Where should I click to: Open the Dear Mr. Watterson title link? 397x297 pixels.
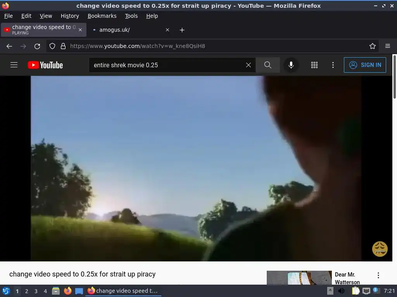click(x=347, y=278)
